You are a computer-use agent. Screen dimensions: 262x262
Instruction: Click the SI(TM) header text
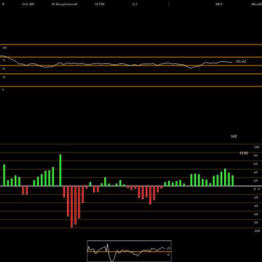tap(100, 4)
